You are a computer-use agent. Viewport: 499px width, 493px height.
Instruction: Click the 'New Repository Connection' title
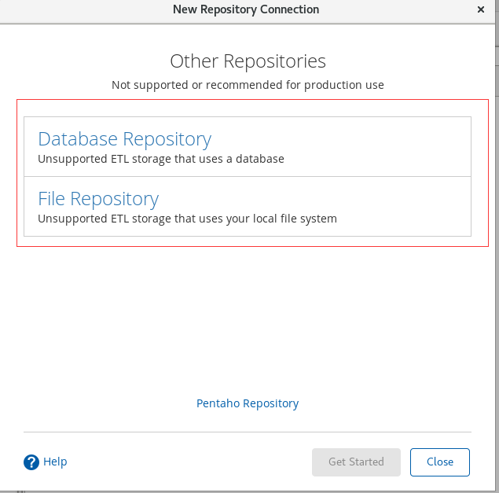pyautogui.click(x=246, y=9)
